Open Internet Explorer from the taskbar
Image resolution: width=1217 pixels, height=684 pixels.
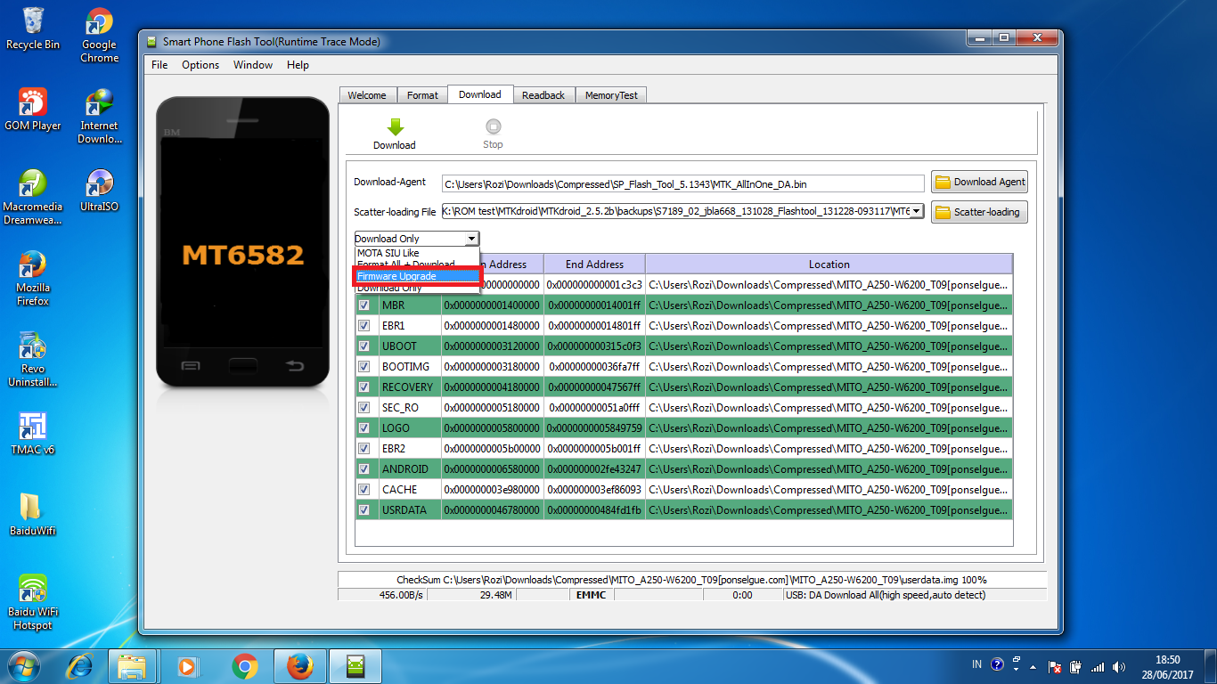80,665
